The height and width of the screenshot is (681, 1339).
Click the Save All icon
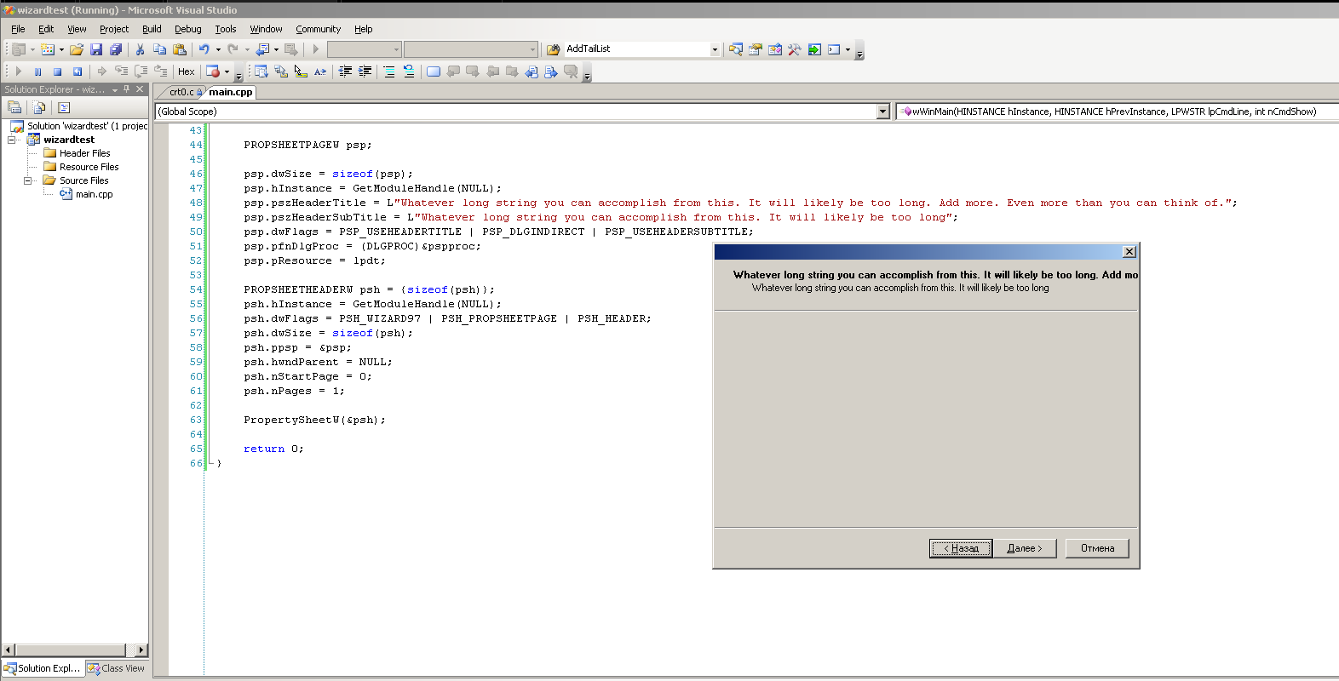click(x=116, y=49)
